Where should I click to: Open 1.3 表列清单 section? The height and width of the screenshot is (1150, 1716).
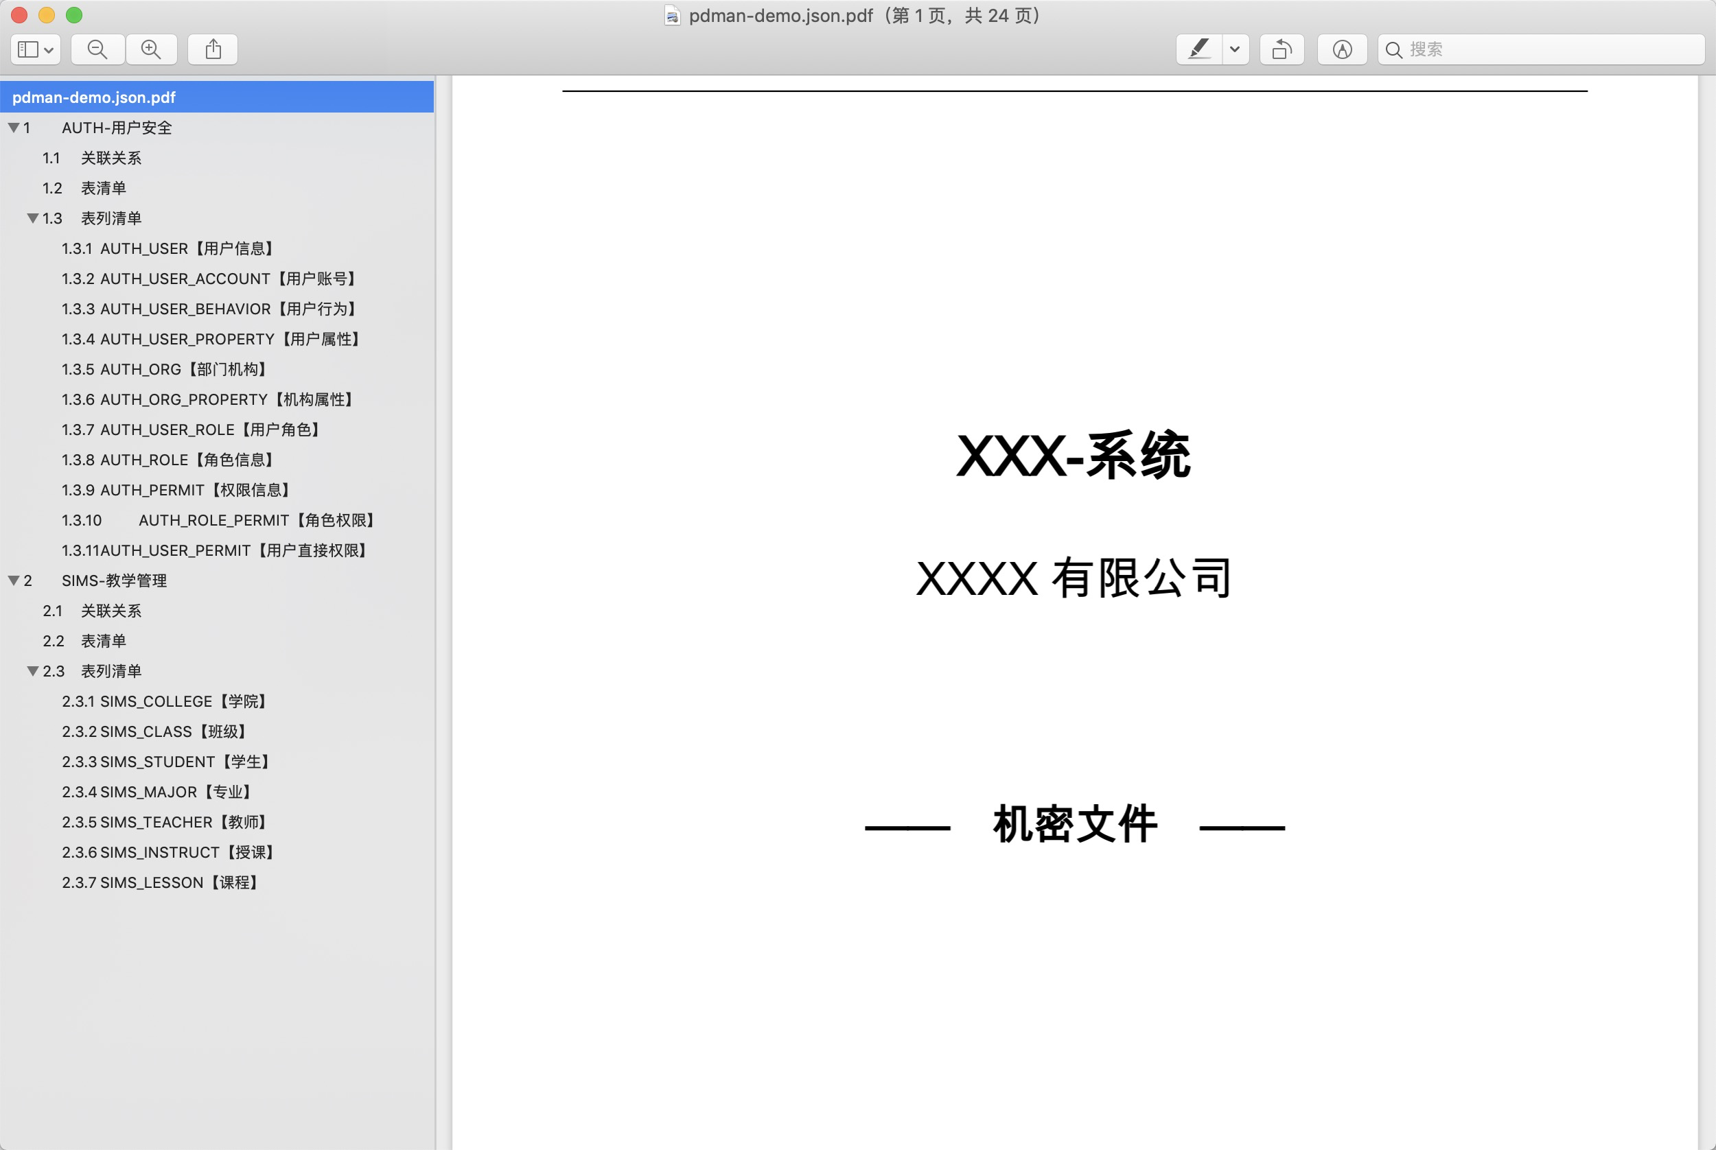pos(92,218)
